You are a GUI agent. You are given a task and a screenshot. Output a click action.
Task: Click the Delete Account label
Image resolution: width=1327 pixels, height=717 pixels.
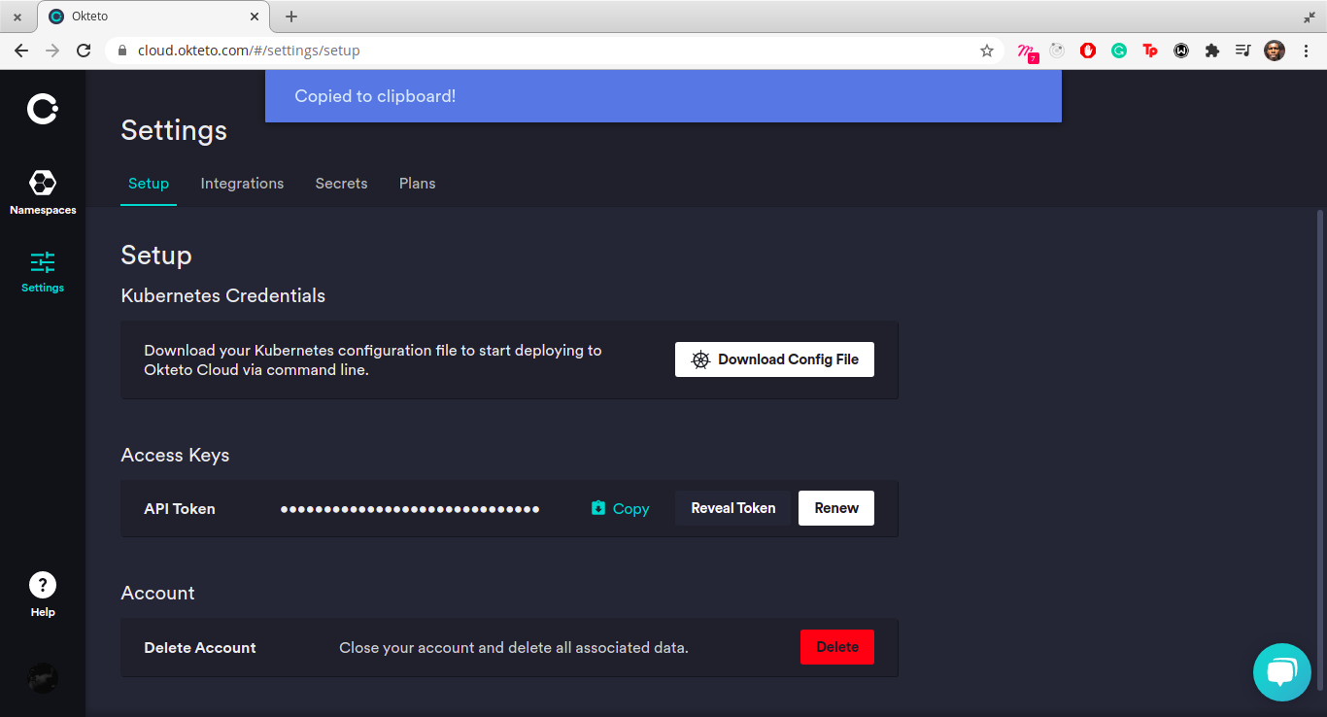pyautogui.click(x=200, y=648)
